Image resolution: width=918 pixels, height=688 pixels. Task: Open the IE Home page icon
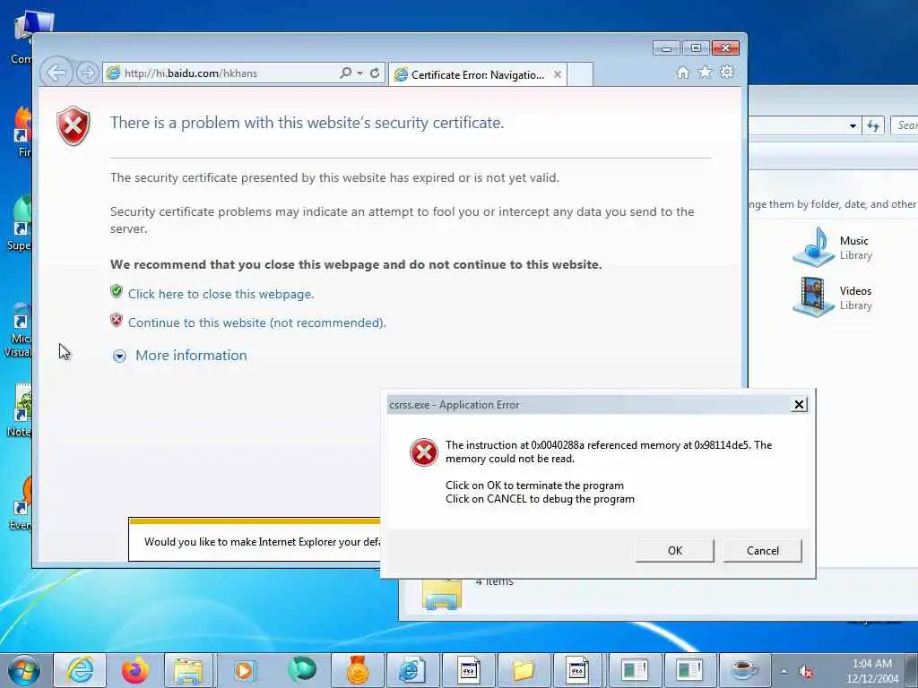click(682, 72)
